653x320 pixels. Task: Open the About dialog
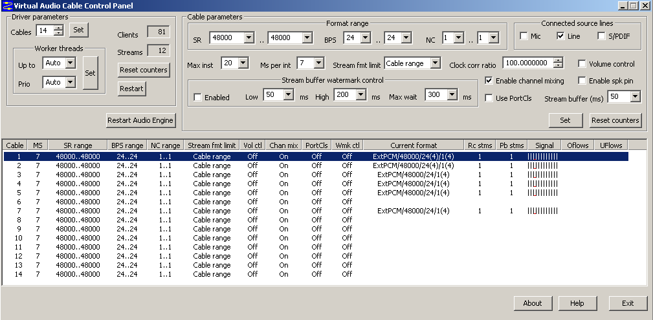(533, 303)
